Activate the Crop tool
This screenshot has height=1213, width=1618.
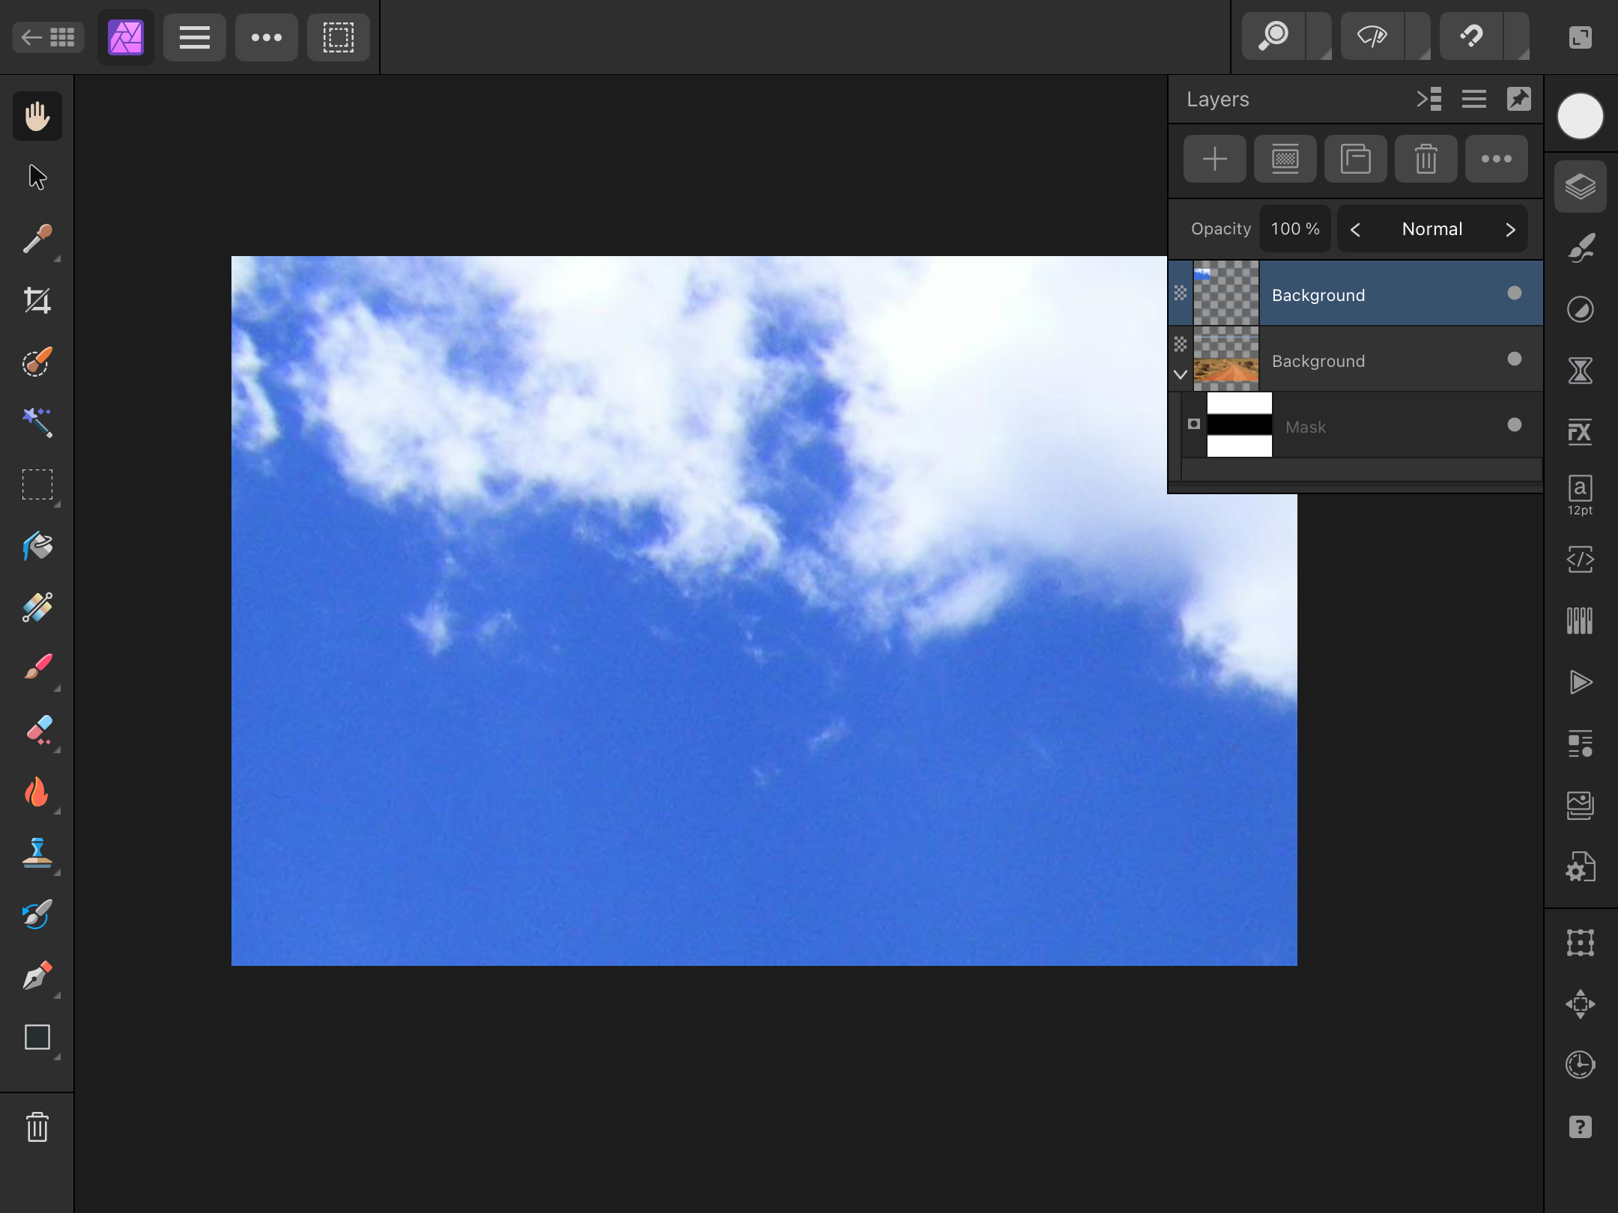tap(37, 300)
